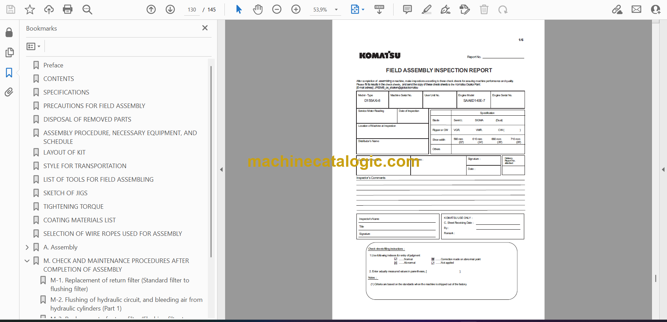Image resolution: width=667 pixels, height=322 pixels.
Task: Open the attachments paperclip panel
Action: tap(9, 92)
